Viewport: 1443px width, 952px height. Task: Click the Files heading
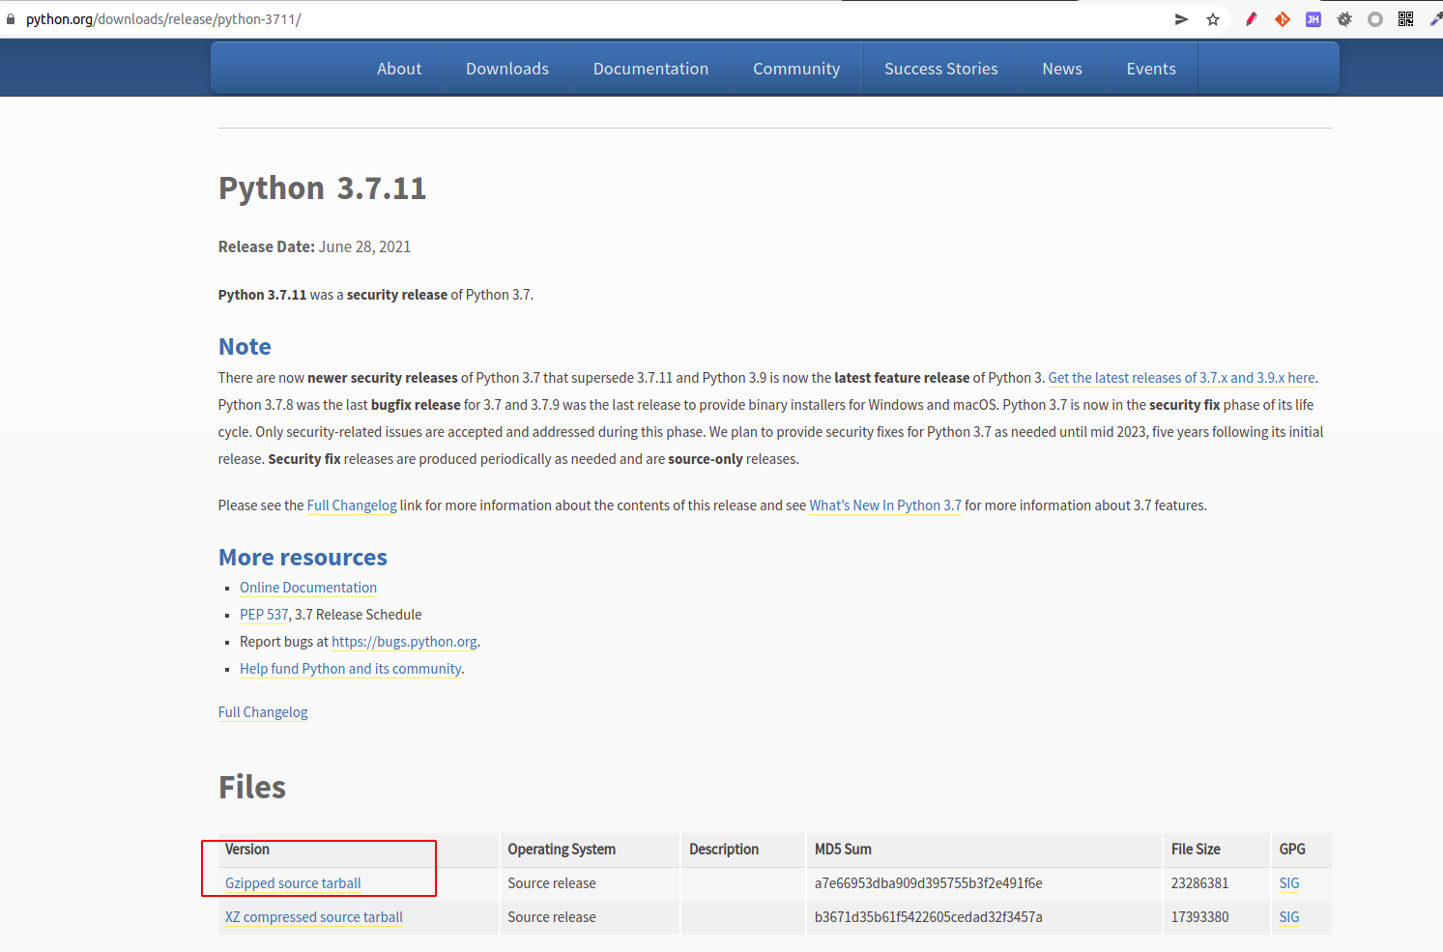click(252, 788)
